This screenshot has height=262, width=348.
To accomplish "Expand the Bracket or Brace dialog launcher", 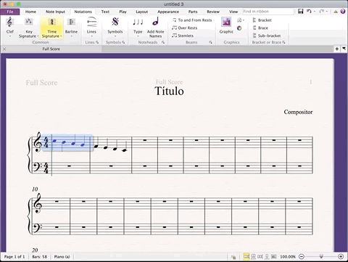I will 283,42.
